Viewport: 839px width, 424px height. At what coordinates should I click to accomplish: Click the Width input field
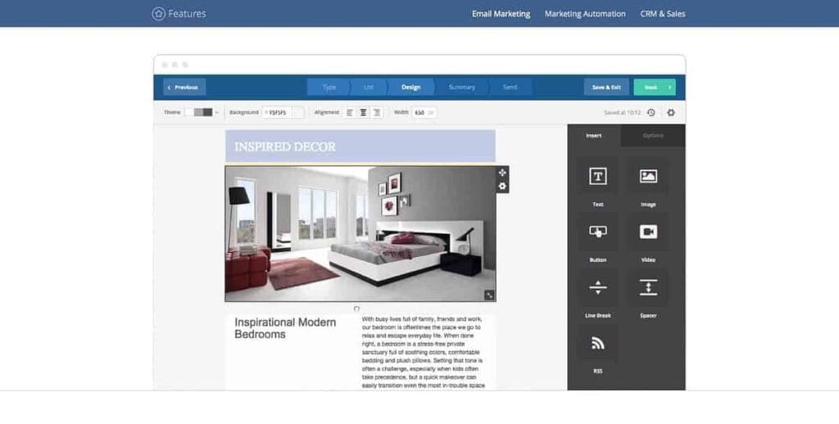[419, 113]
